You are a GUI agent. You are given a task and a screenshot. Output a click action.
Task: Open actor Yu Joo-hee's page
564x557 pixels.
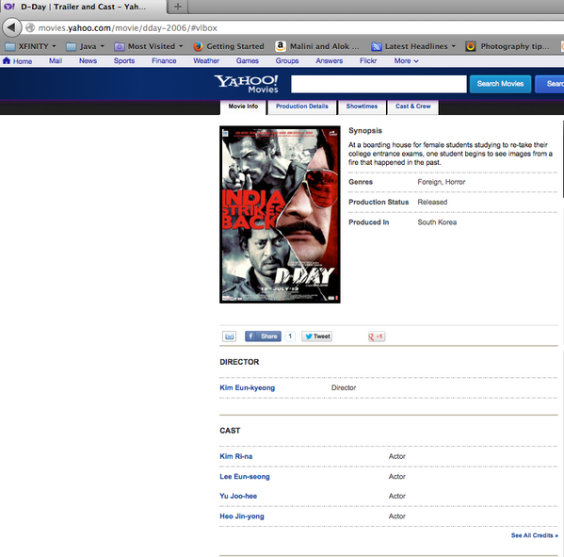tap(238, 496)
